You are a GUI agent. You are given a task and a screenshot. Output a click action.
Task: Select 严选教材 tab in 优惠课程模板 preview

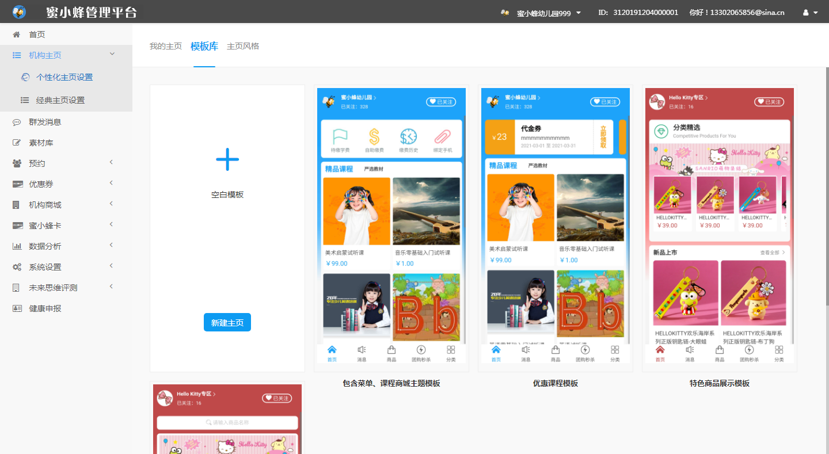538,166
